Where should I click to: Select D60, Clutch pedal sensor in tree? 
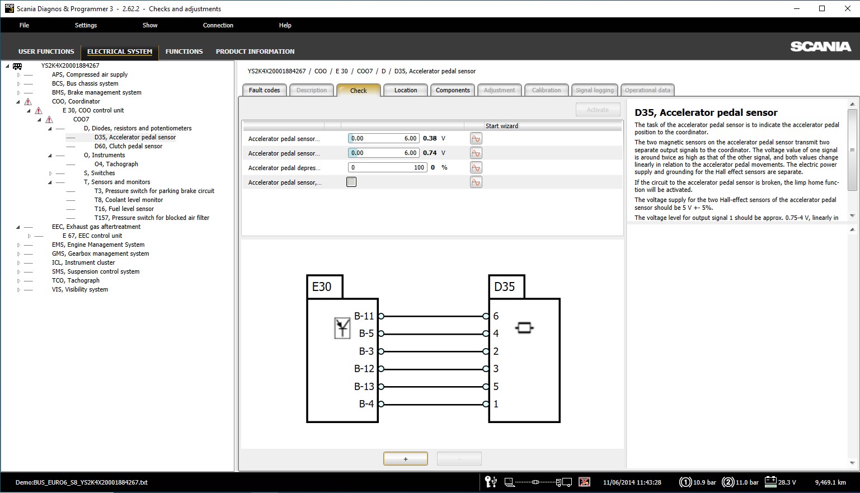coord(128,146)
